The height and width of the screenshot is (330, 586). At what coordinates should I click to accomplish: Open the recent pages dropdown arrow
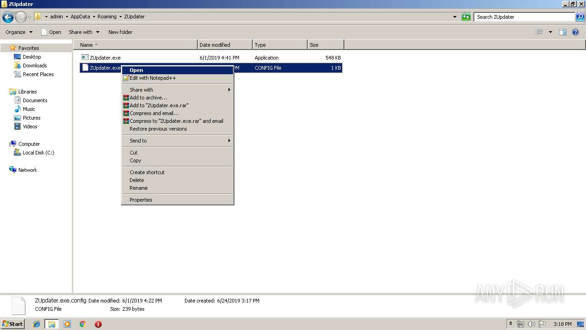tap(30, 17)
